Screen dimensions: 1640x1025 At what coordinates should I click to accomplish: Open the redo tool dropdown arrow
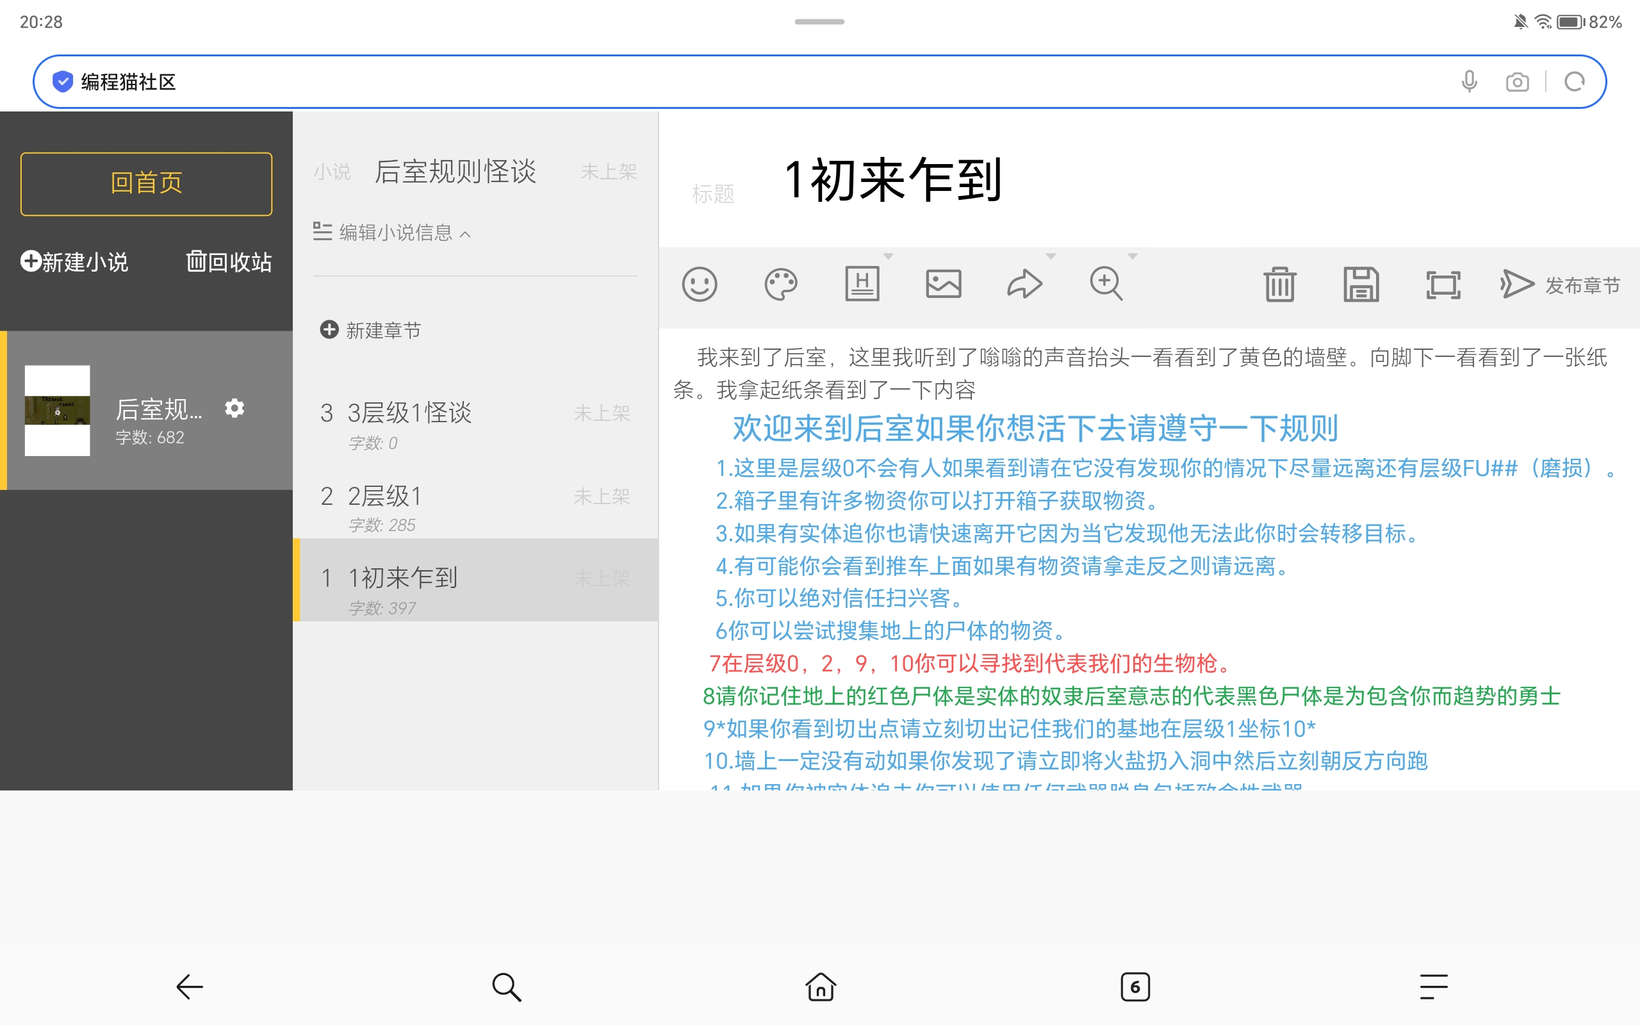pyautogui.click(x=1051, y=256)
